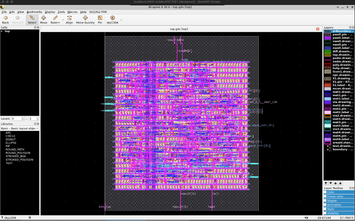Click the pwell.label layer color swatch
355x221 pixels.
(x=327, y=38)
